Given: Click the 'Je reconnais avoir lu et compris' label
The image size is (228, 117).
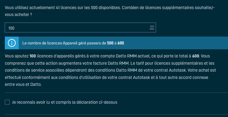Looking at the screenshot, I should click(x=65, y=102).
